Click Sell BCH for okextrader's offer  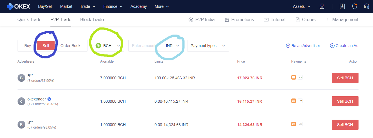point(345,101)
